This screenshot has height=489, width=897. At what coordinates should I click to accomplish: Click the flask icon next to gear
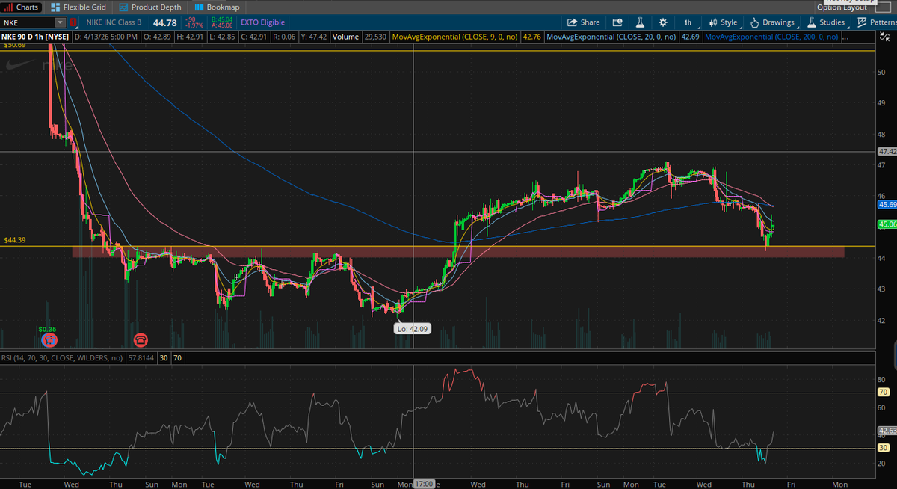[x=641, y=22]
